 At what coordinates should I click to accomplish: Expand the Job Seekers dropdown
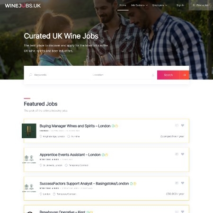coord(139,5)
